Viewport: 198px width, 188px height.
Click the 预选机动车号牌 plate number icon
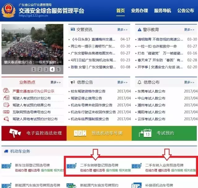80,133
